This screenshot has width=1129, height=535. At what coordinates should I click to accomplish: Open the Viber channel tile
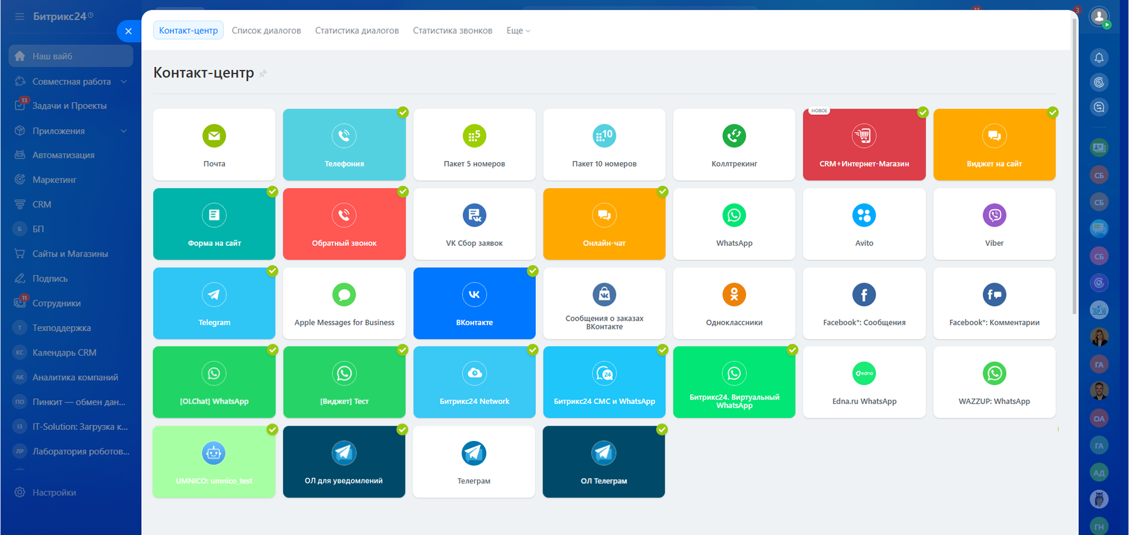995,224
